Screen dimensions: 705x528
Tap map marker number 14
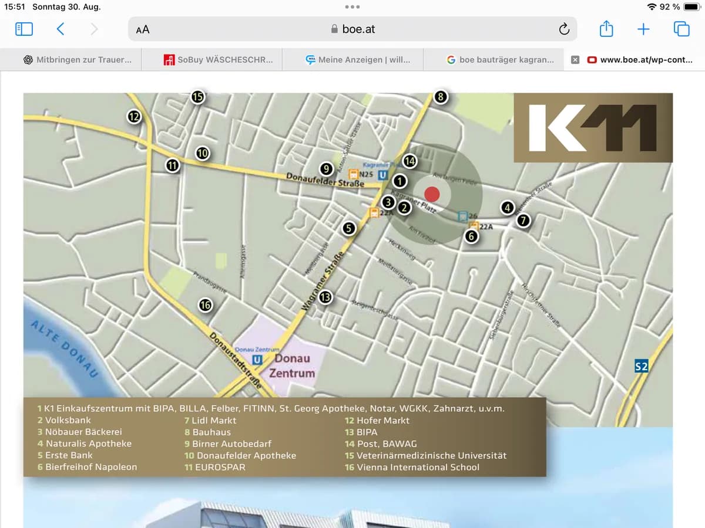coord(409,161)
